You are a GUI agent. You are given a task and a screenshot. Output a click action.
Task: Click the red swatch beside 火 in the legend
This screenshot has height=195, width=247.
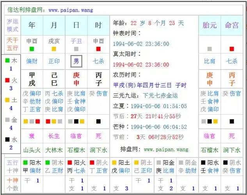(x=7, y=80)
